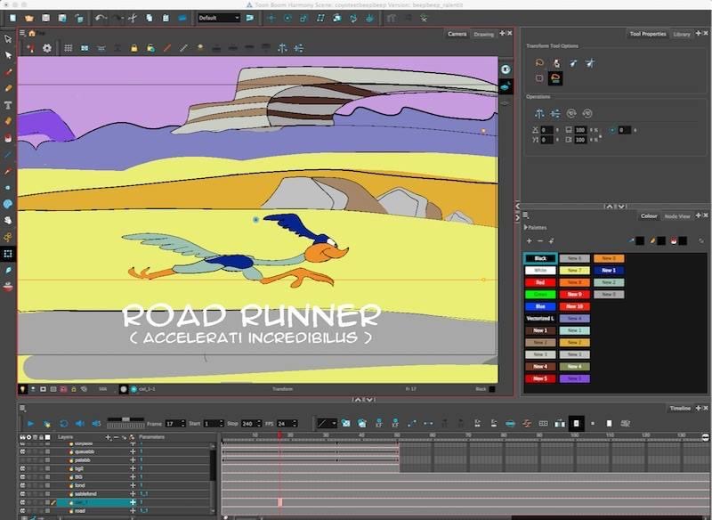This screenshot has height=520, width=712.
Task: Switch to the Node View tab
Action: tap(677, 216)
